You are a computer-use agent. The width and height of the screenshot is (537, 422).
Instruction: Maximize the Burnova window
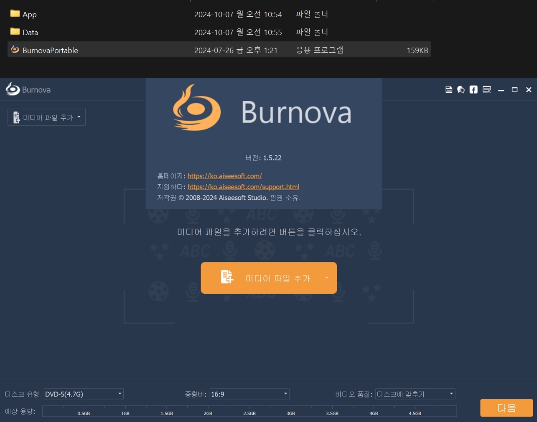pos(515,89)
